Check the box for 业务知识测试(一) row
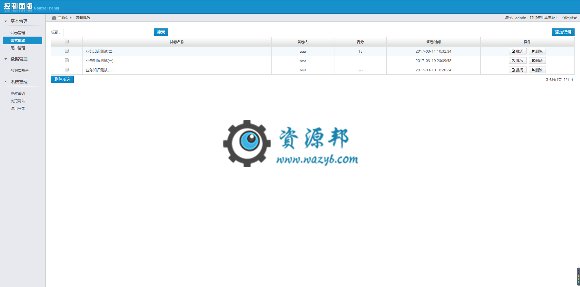580x287 pixels. [x=67, y=60]
